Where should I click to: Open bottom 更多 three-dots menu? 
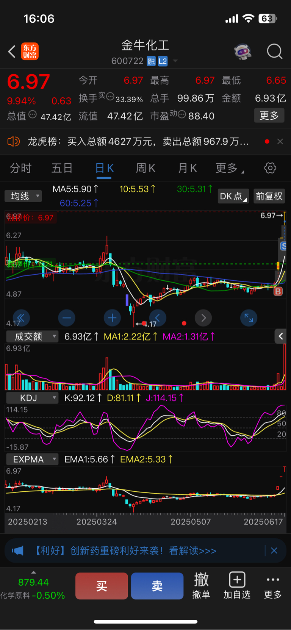273,586
